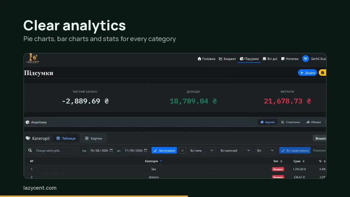Sort by the Сума column
350x197 pixels.
coord(299,161)
